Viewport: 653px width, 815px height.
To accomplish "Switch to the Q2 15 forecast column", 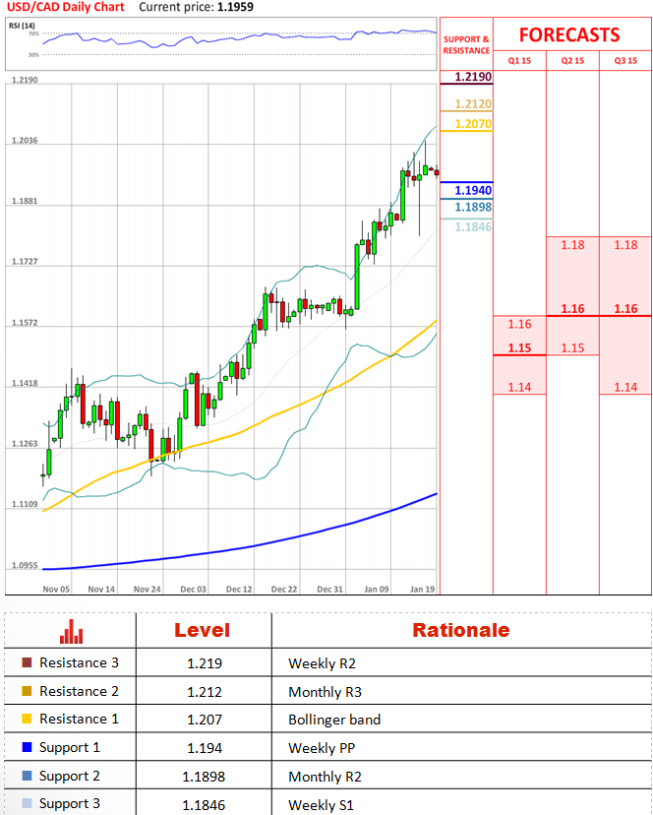I will coord(572,61).
